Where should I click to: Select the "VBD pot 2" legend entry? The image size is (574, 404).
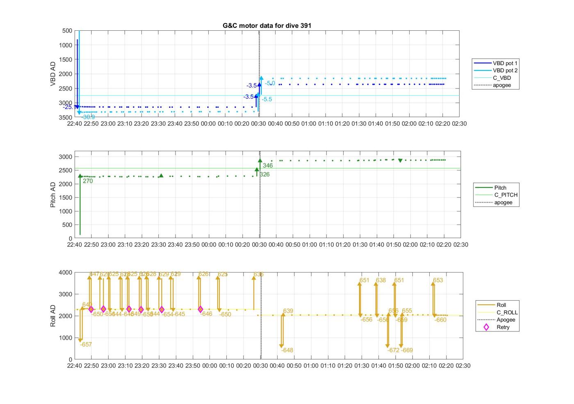click(496, 70)
